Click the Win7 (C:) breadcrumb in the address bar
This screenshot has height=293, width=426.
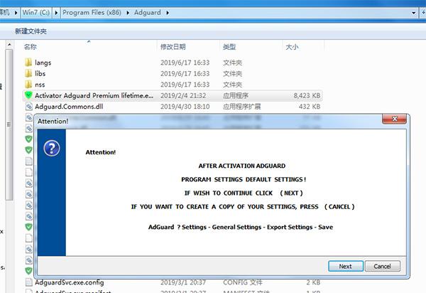point(36,13)
